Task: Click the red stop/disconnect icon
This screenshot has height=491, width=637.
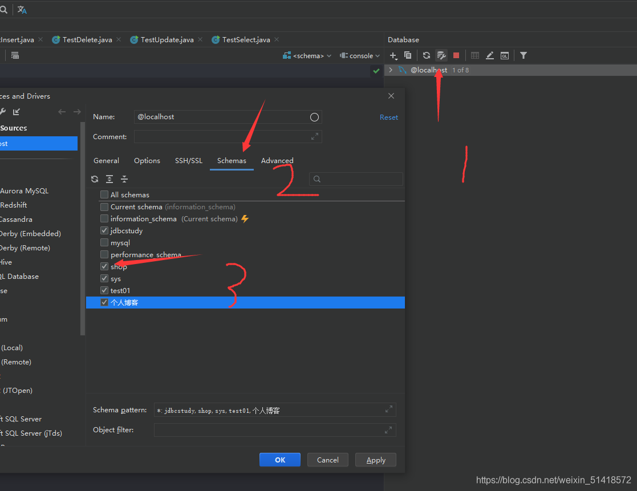Action: click(456, 55)
